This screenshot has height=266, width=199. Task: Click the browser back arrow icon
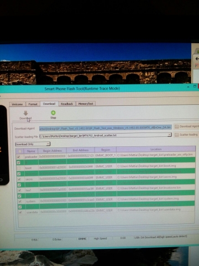[197, 59]
